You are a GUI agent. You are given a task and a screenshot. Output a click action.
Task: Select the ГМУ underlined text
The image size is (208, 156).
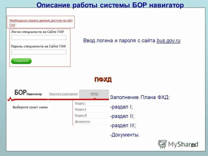(13, 24)
